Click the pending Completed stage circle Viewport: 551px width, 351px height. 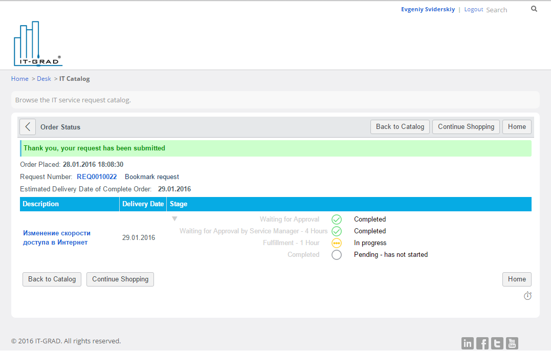click(336, 255)
